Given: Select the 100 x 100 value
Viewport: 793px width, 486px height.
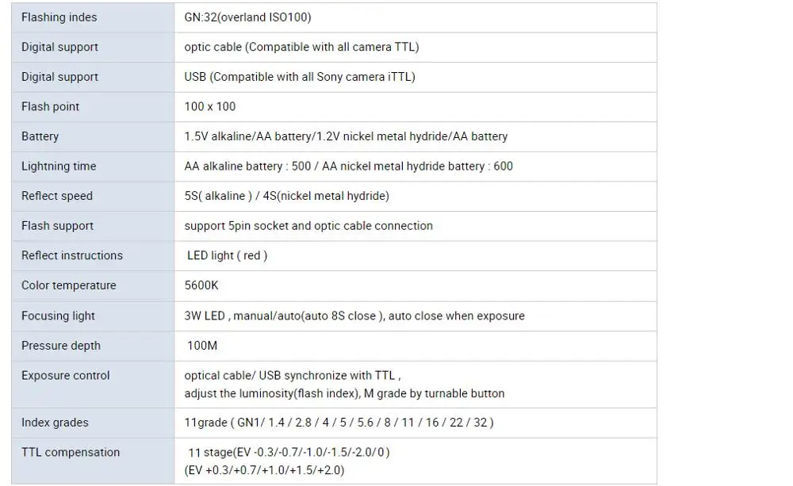Looking at the screenshot, I should pyautogui.click(x=210, y=107).
